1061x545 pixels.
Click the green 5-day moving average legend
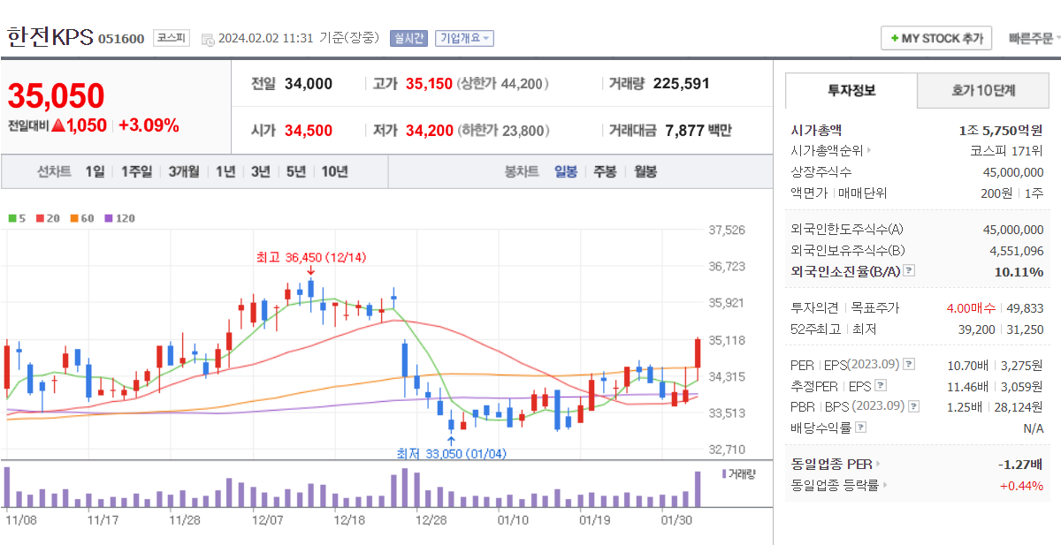(x=17, y=217)
